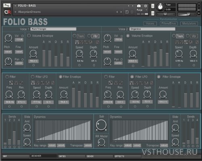Go to next snapshot with right arrow beside AbasynianDreams
The height and width of the screenshot is (161, 202).
coord(121,12)
